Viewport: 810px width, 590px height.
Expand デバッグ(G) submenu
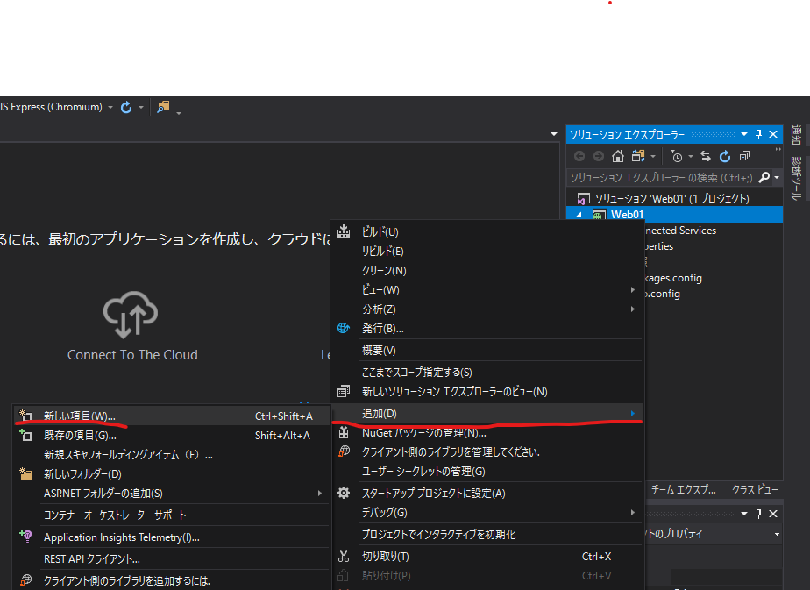click(x=487, y=513)
